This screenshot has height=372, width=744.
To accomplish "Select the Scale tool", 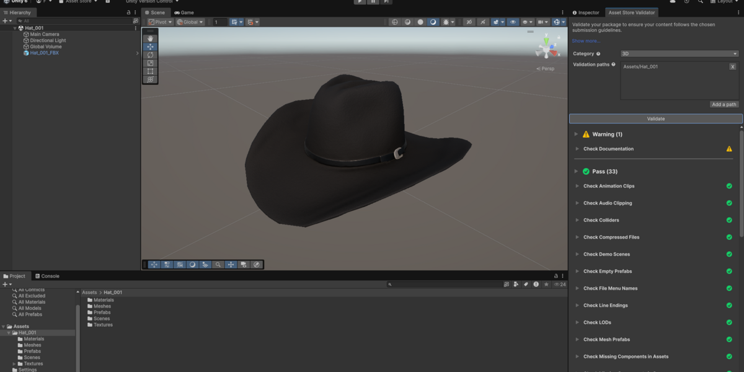I will point(150,63).
